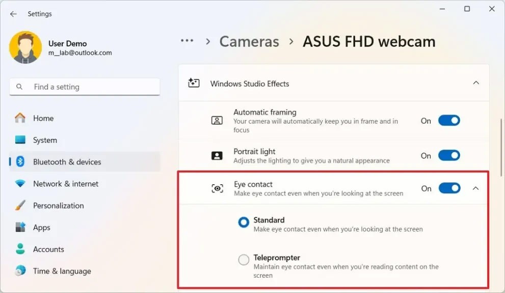505x293 pixels.
Task: Click the Automatic framing icon
Action: (217, 120)
